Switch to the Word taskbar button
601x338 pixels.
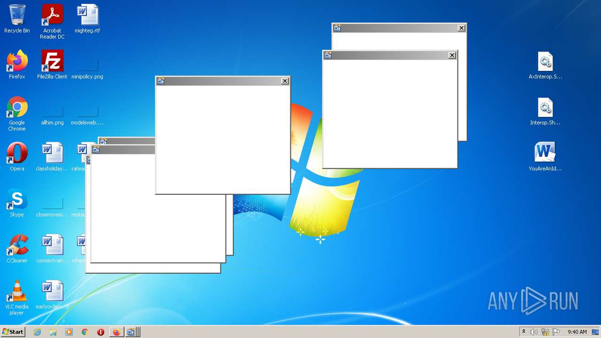pyautogui.click(x=132, y=332)
